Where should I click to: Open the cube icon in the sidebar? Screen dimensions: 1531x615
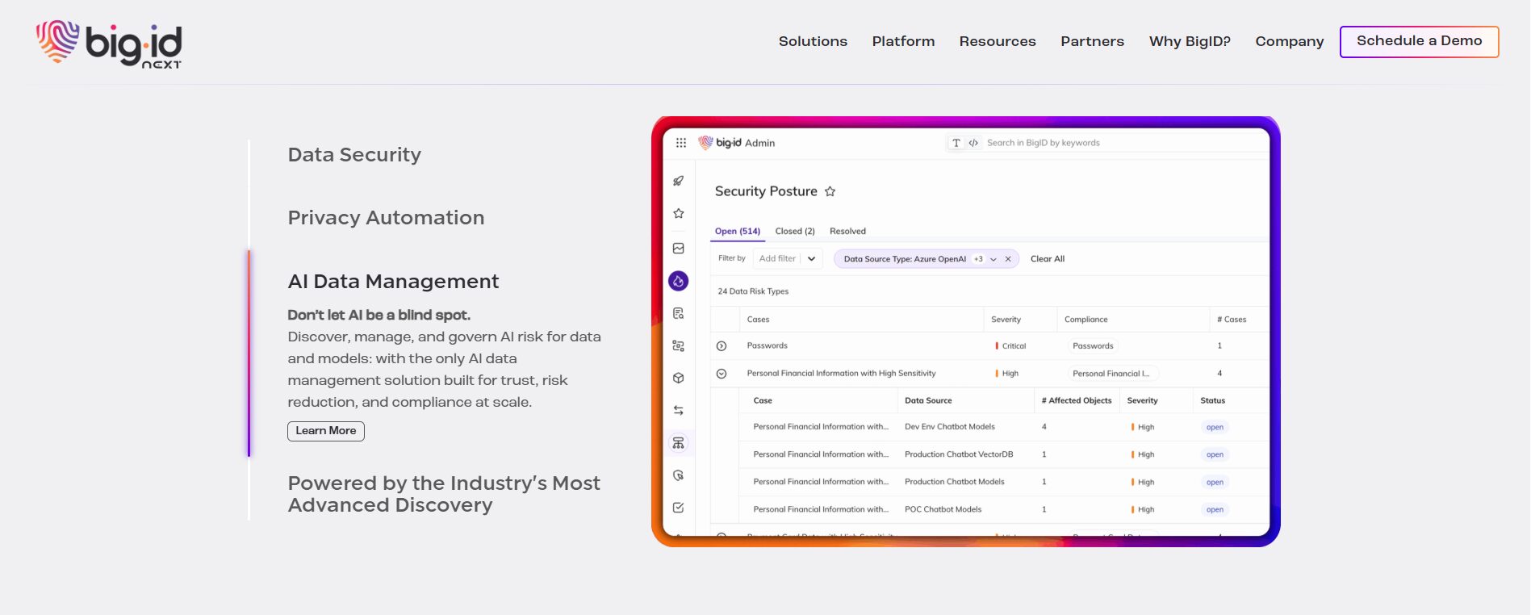pos(679,378)
